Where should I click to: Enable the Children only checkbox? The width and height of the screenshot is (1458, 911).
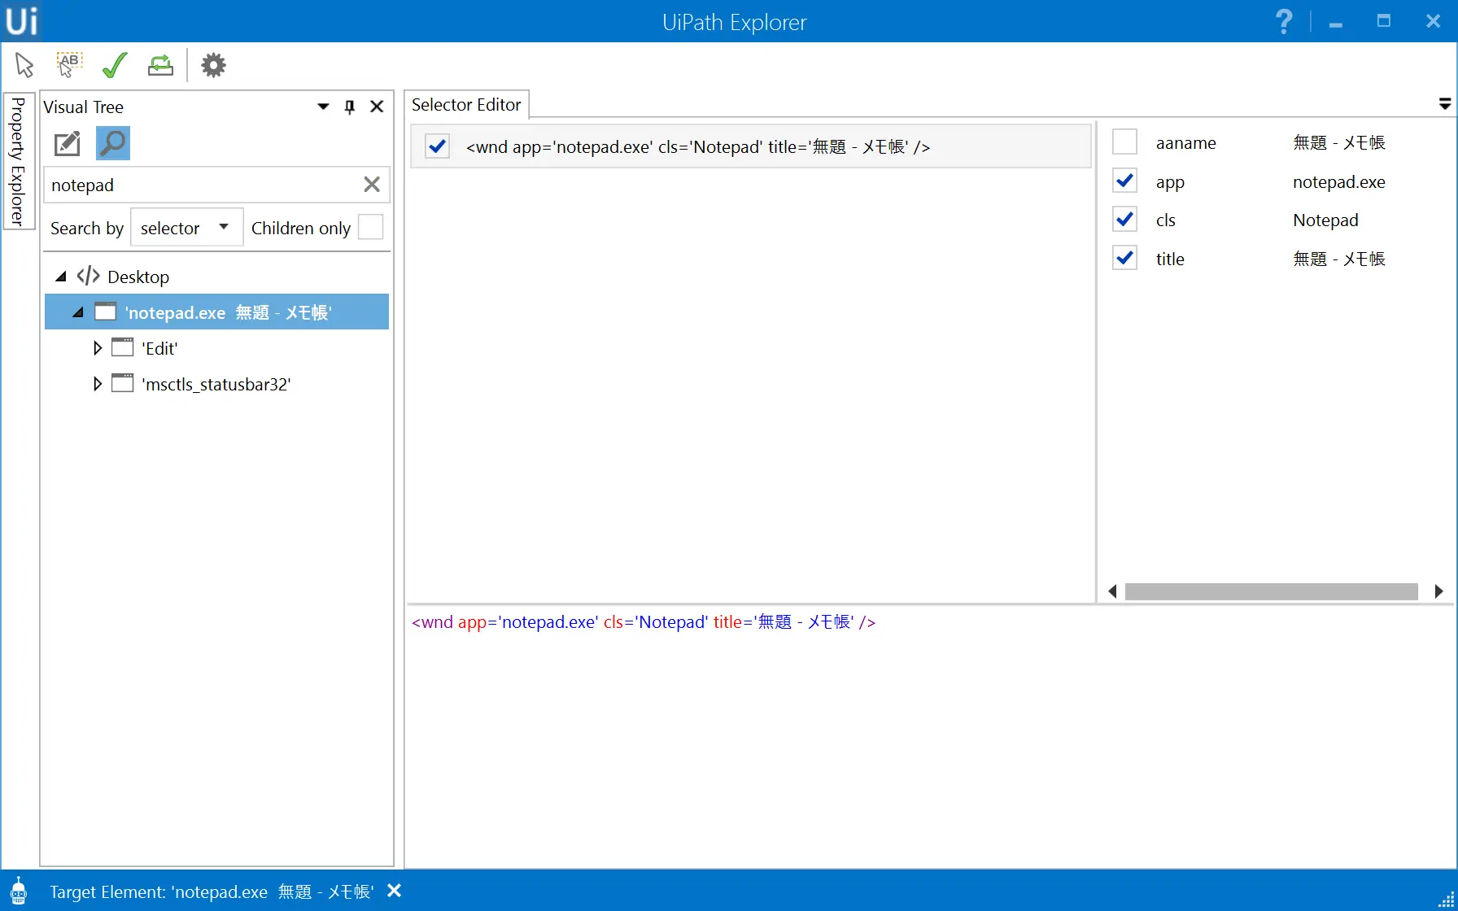370,227
